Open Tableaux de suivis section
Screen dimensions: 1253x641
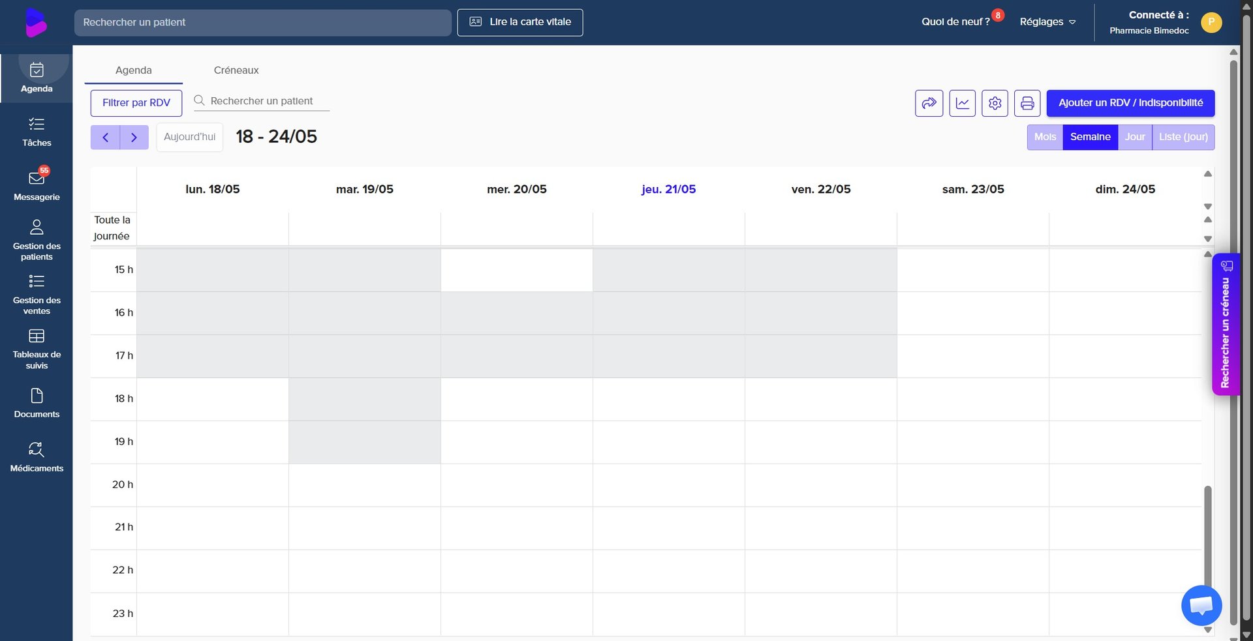[37, 349]
